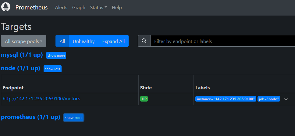The height and width of the screenshot is (136, 295).
Task: Toggle the Unhealthy targets filter
Action: coord(84,41)
